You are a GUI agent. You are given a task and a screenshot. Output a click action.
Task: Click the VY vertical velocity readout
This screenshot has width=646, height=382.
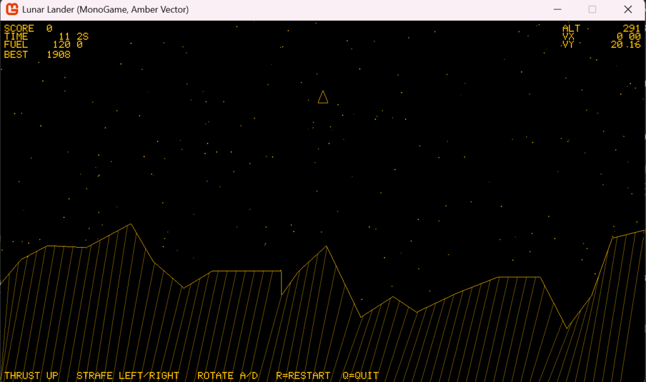625,45
